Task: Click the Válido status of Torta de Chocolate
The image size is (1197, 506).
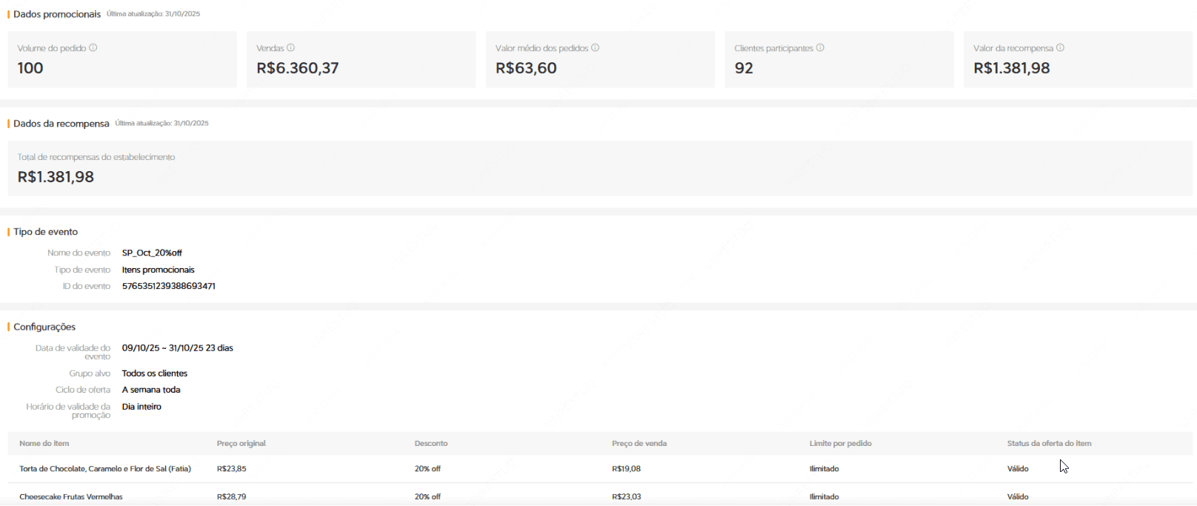Action: point(1018,469)
